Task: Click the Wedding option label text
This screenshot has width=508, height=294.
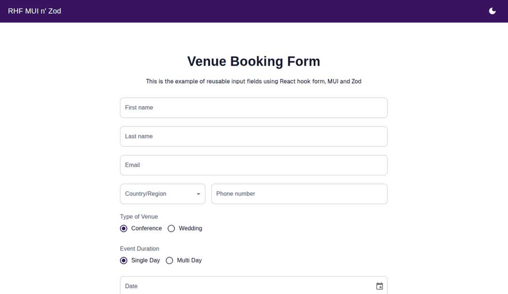Action: click(190, 229)
